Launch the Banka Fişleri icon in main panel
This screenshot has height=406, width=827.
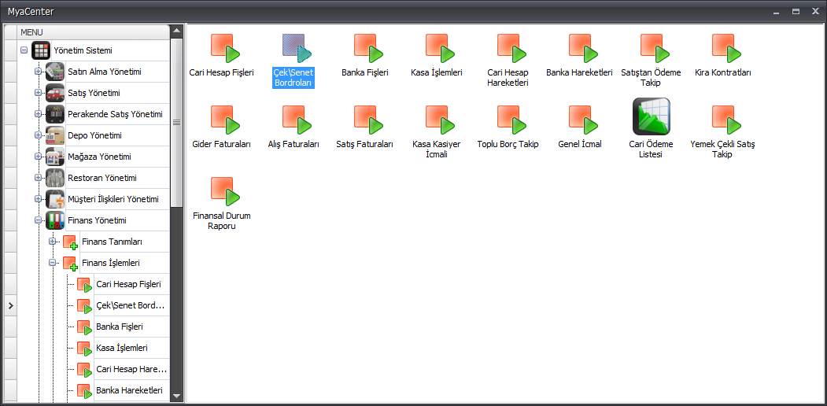click(368, 48)
